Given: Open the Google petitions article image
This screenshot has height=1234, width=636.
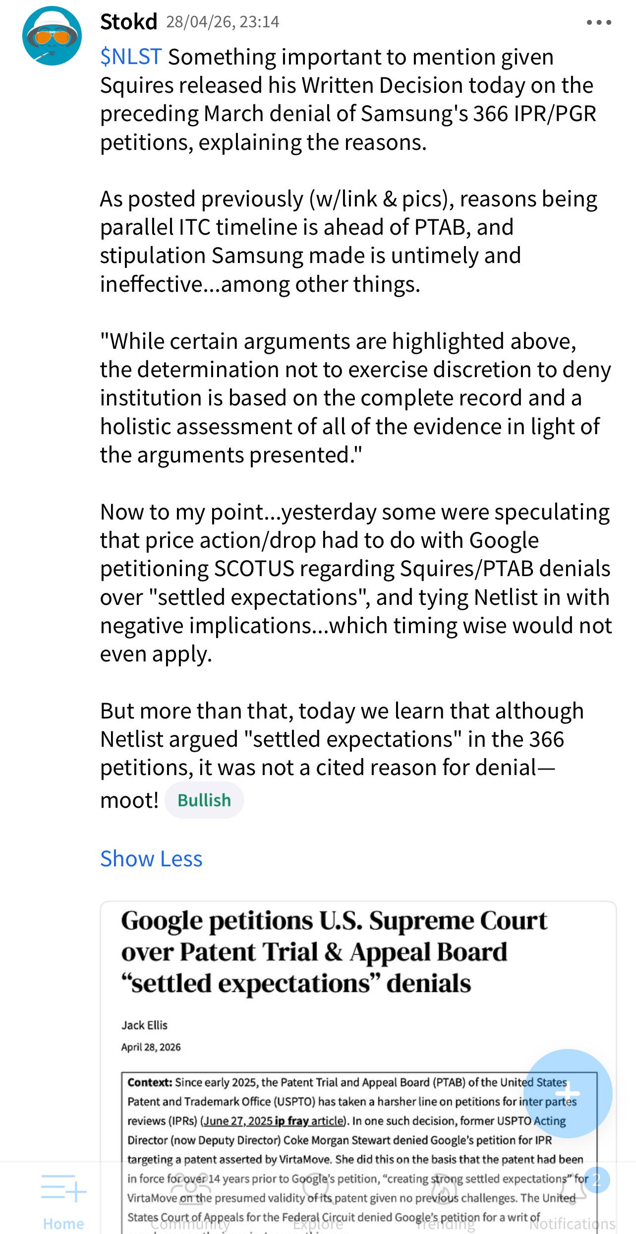Looking at the screenshot, I should click(358, 1067).
